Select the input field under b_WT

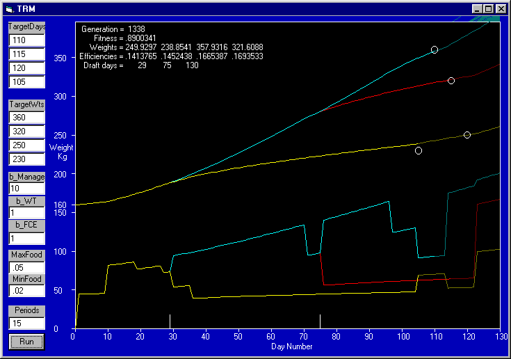(26, 212)
